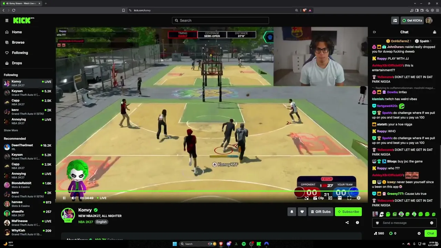Open MsFinesse recommended channel
Image resolution: width=441 pixels, height=248 pixels.
(x=28, y=223)
